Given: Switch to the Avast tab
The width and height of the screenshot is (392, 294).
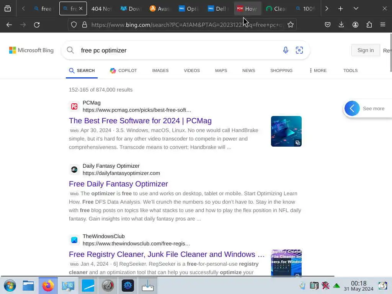Looking at the screenshot, I should click(x=160, y=9).
